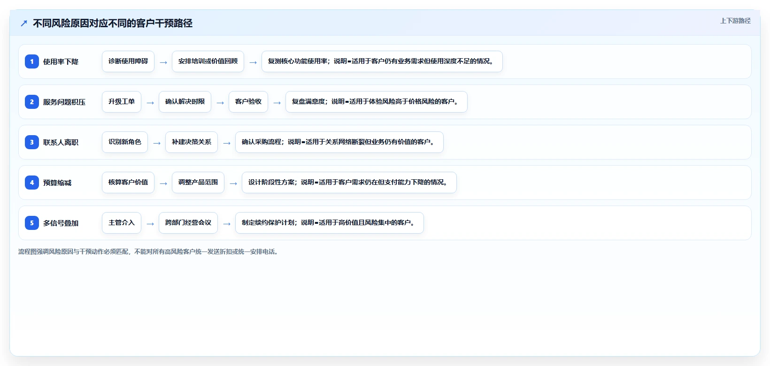Click the number 4 badge for 预算缩减

[32, 183]
